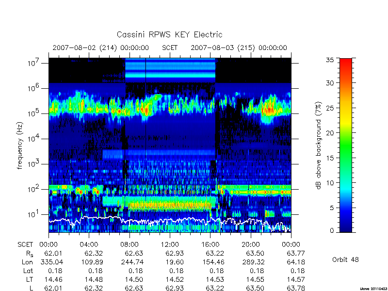Click the 12:00 time tick label
Viewport: 388px width, 291px height.
(170, 244)
